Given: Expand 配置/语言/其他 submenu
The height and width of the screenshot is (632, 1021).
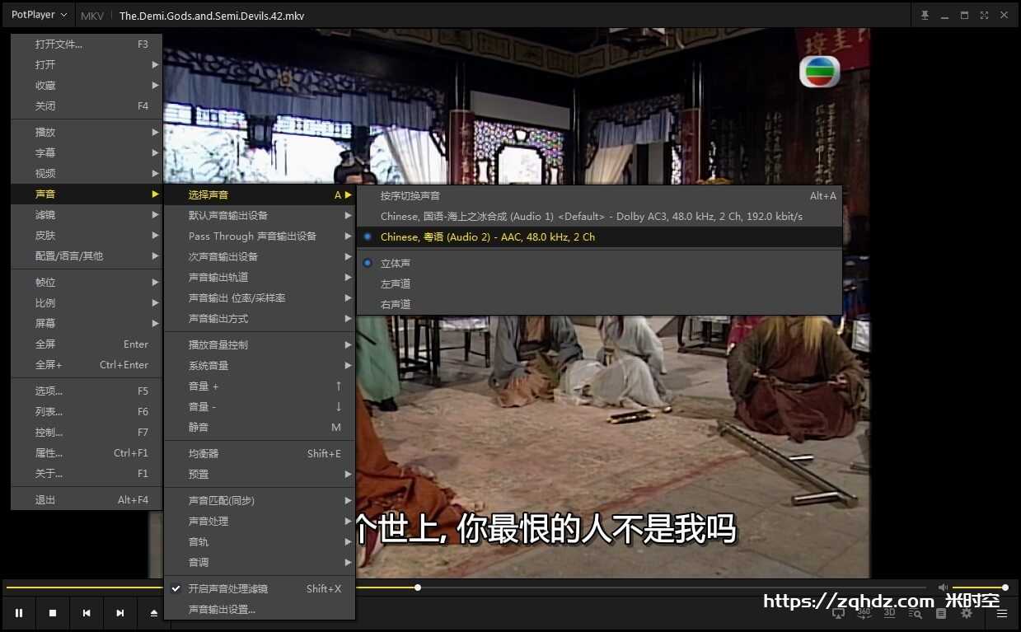Looking at the screenshot, I should click(87, 255).
